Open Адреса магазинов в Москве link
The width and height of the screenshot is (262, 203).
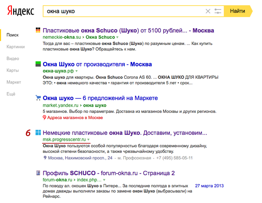75,118
